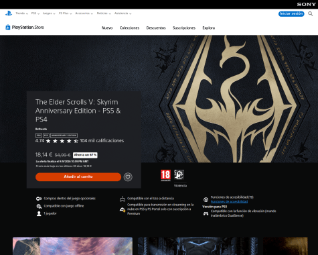Open Funciones de accesibilidad link
Viewport: 318px width, 255px height.
click(229, 201)
